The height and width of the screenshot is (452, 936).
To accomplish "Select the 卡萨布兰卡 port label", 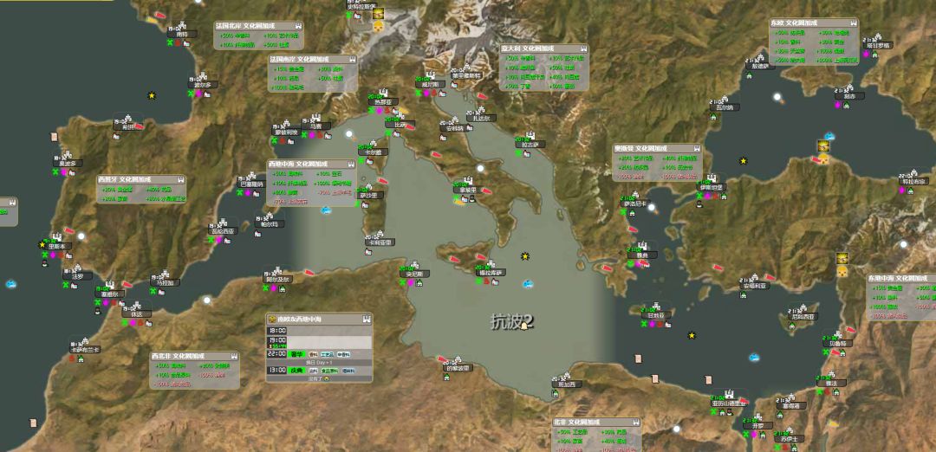I will point(85,350).
